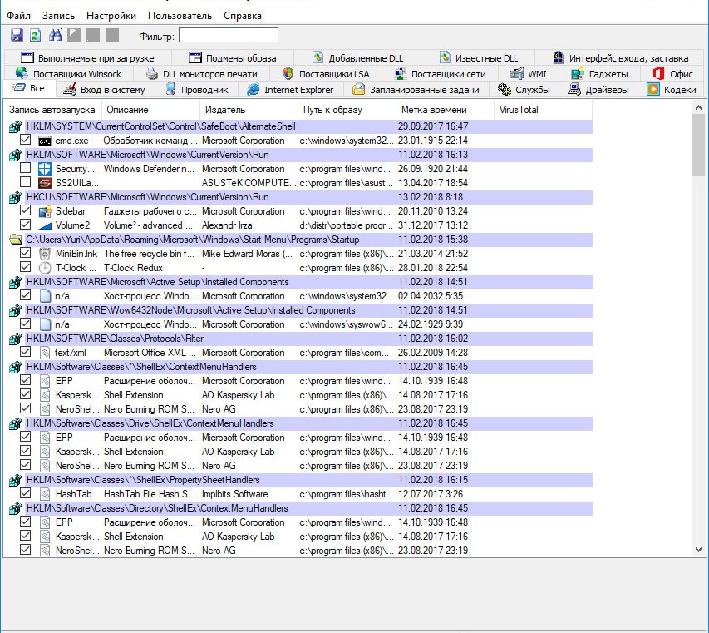Click the cmd.exe console icon

click(x=45, y=141)
